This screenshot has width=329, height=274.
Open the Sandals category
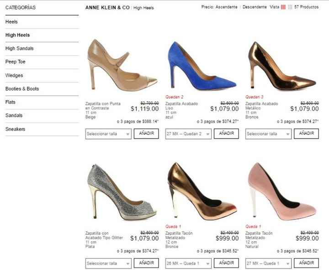tap(14, 115)
